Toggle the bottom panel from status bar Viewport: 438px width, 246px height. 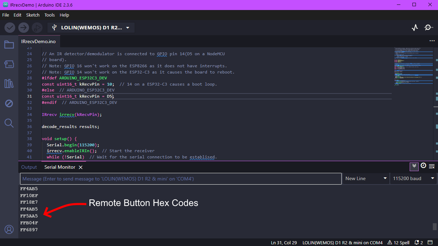430,243
